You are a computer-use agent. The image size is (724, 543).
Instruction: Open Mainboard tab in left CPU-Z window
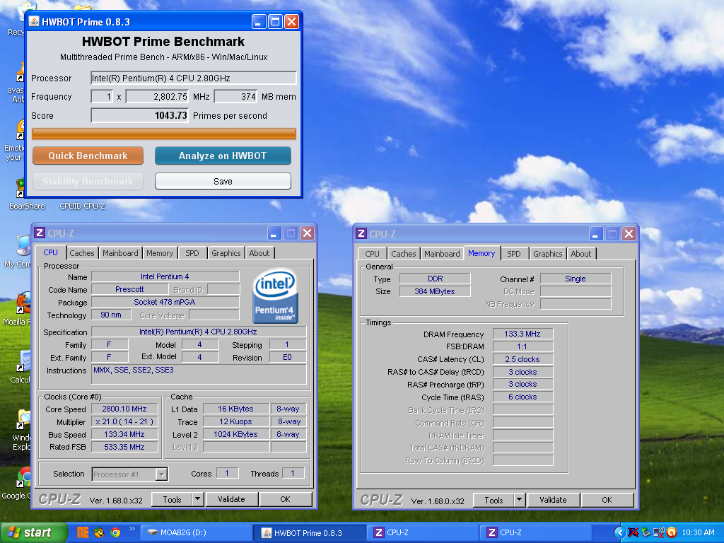(120, 253)
